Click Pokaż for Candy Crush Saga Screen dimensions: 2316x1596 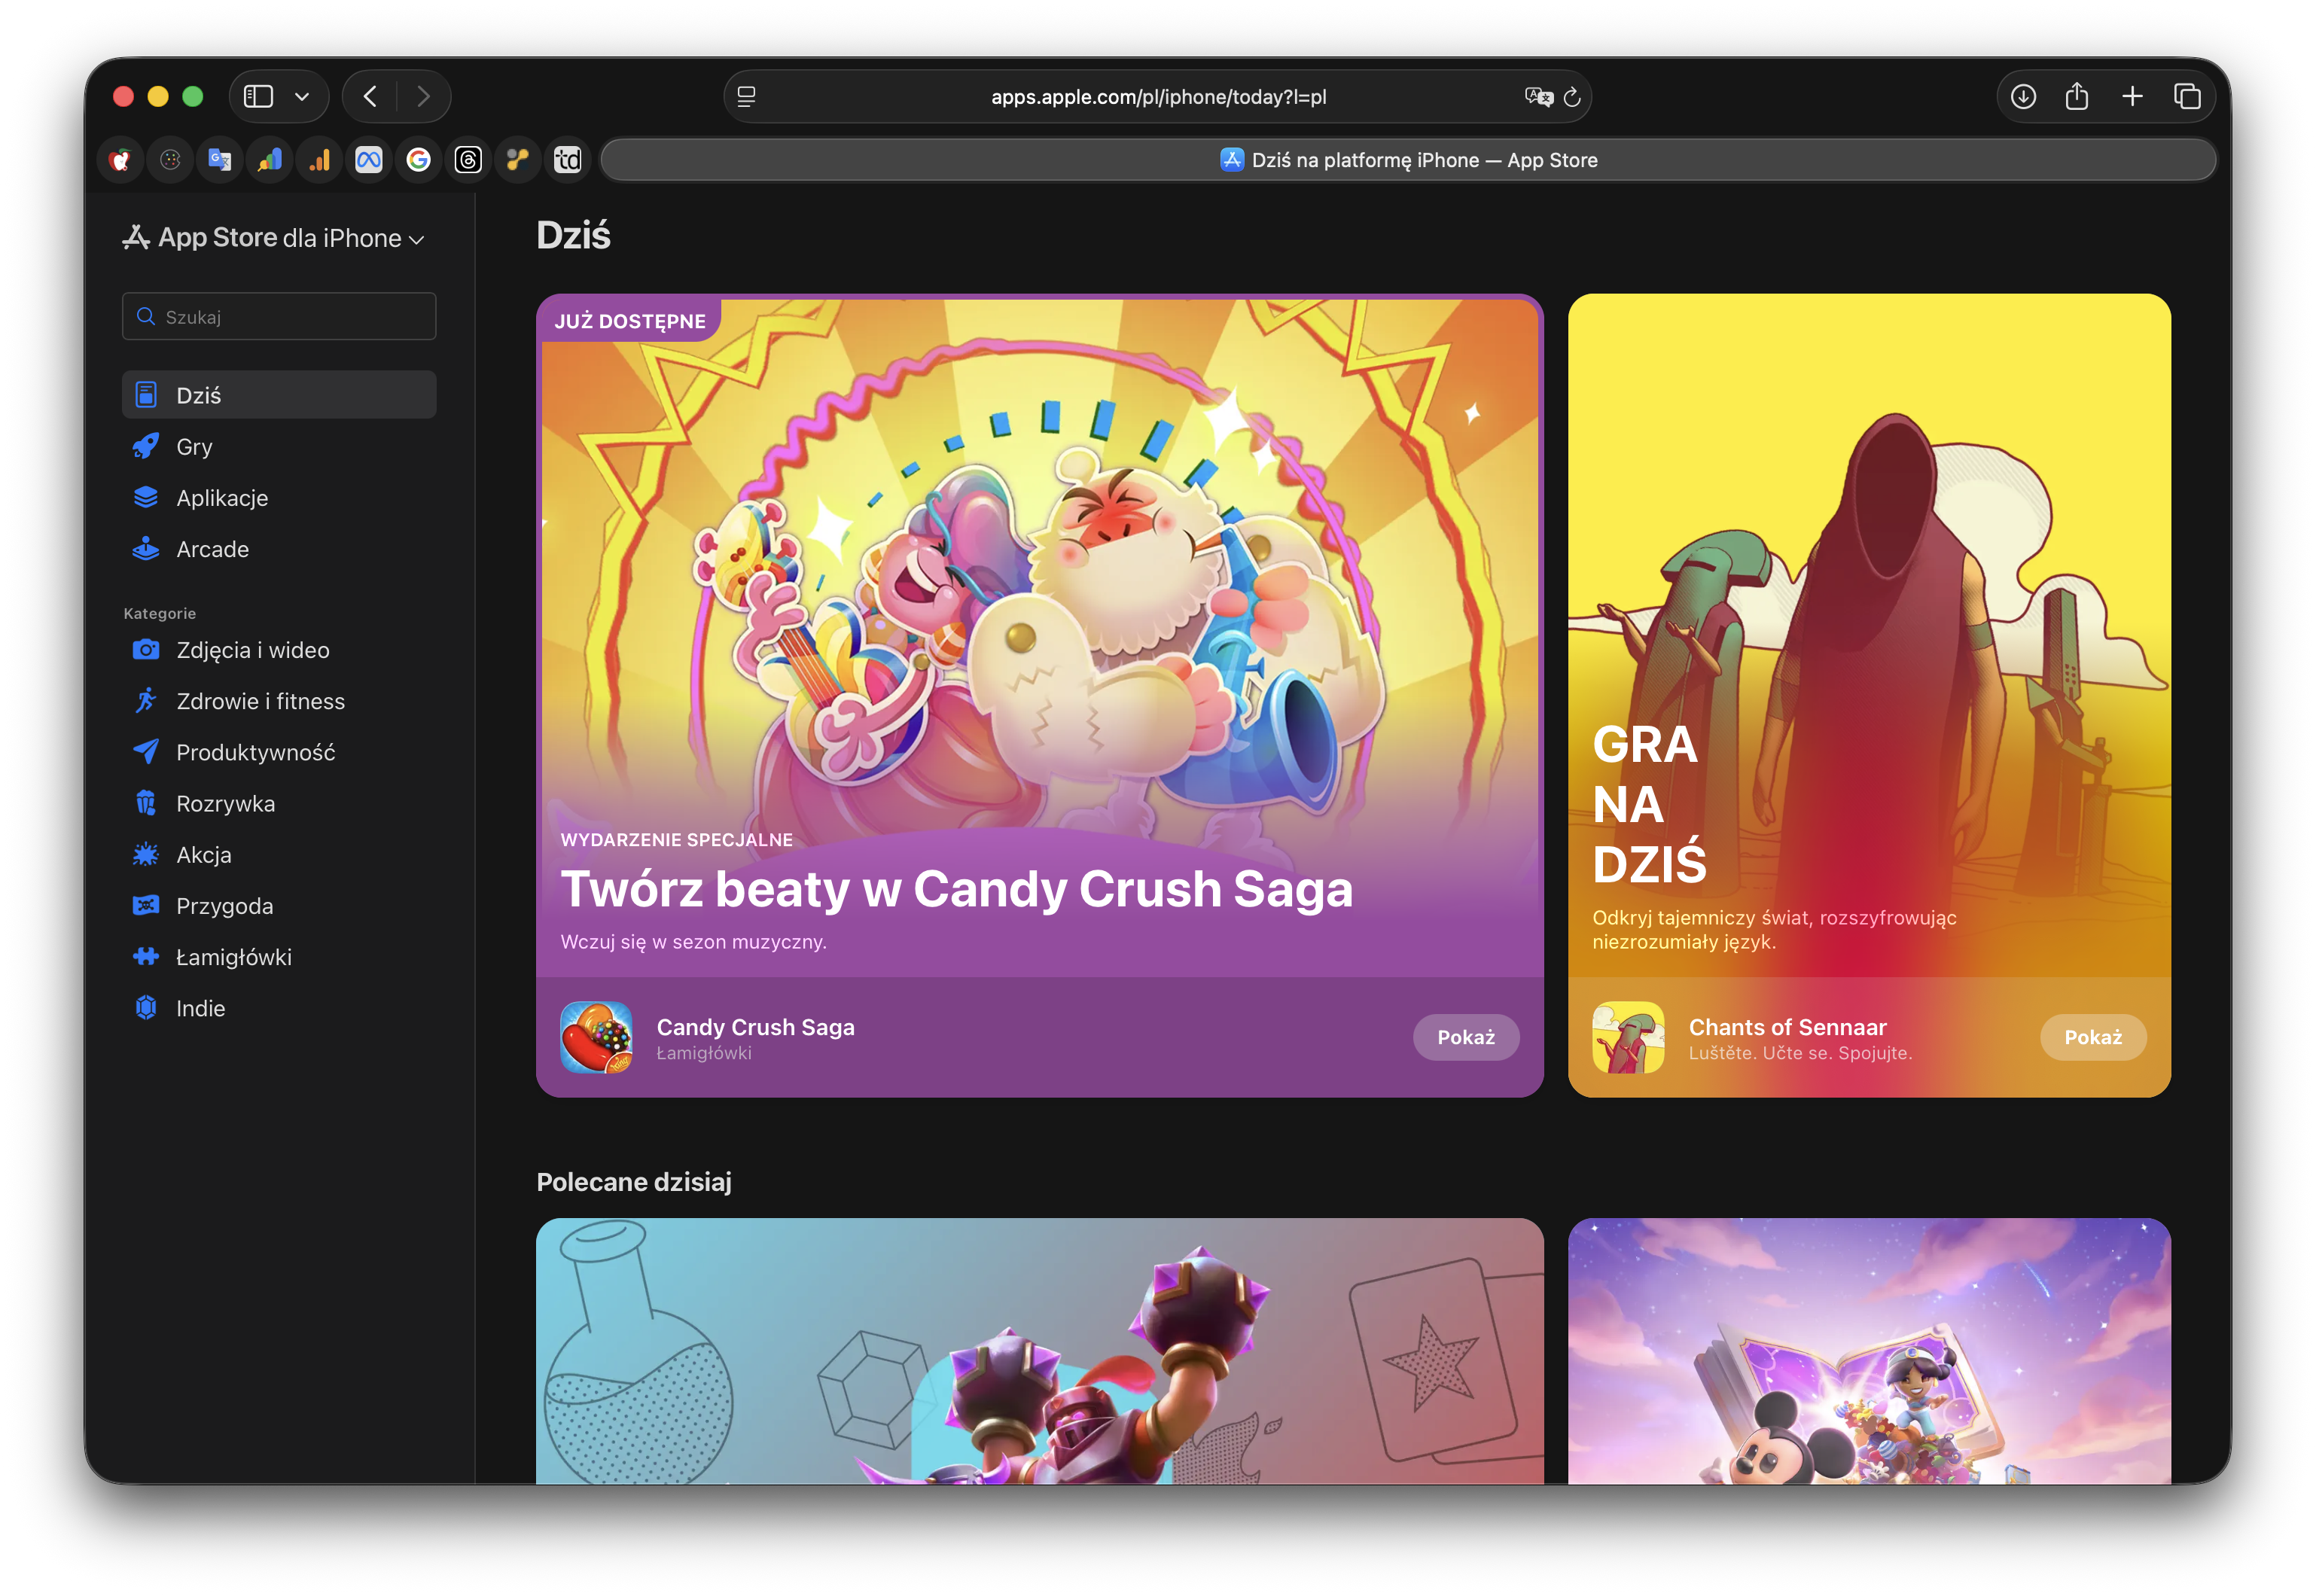pyautogui.click(x=1465, y=1037)
